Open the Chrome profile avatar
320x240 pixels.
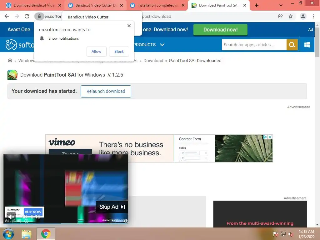tap(303, 16)
